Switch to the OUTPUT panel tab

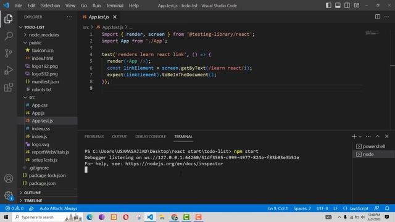click(x=119, y=136)
